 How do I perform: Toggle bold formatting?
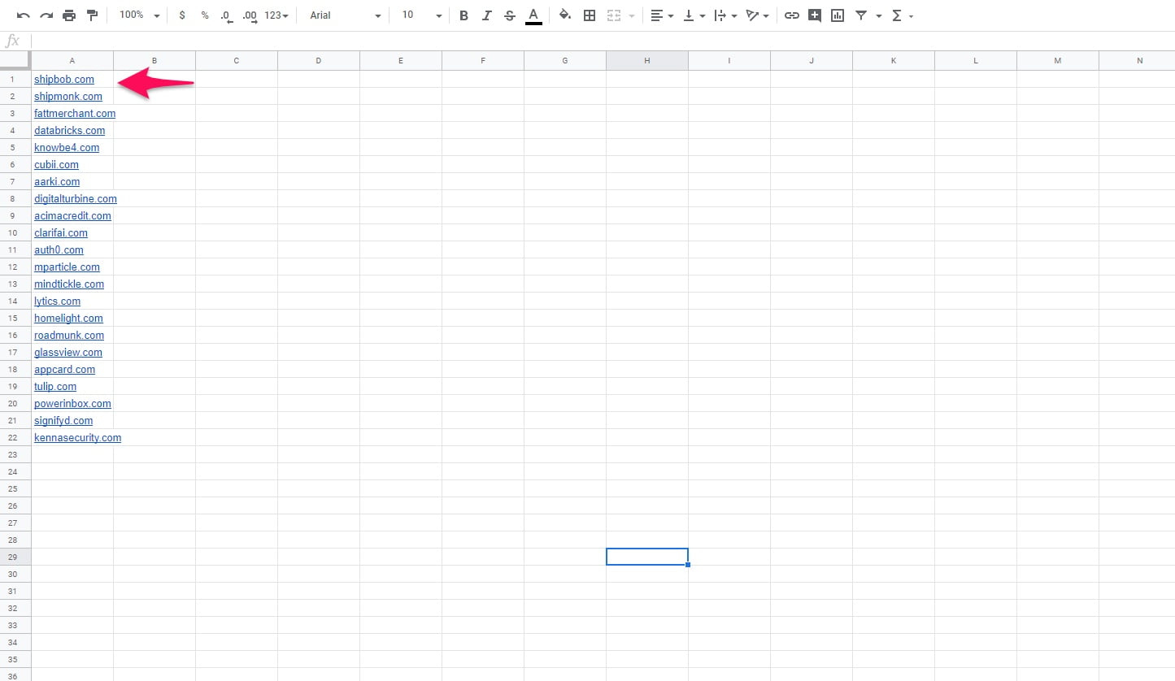(x=463, y=15)
